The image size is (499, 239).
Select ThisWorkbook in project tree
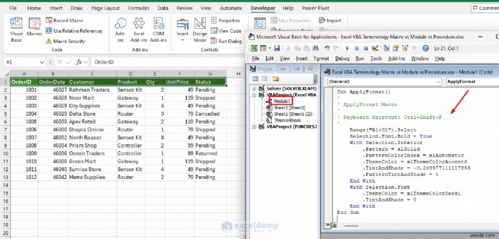[x=287, y=120]
